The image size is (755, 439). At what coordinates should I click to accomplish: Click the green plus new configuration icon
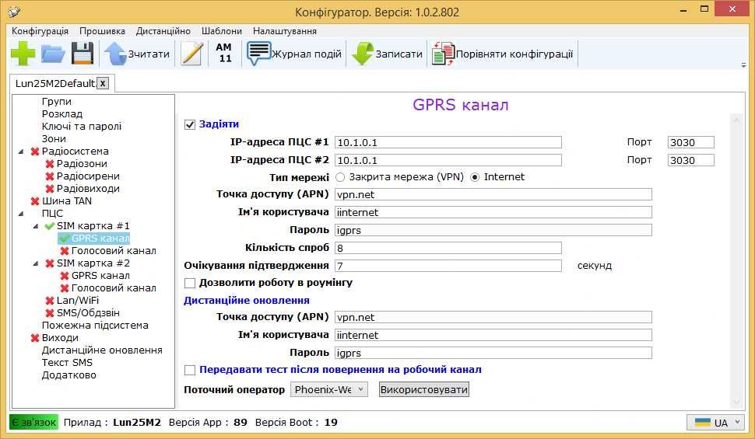point(23,54)
